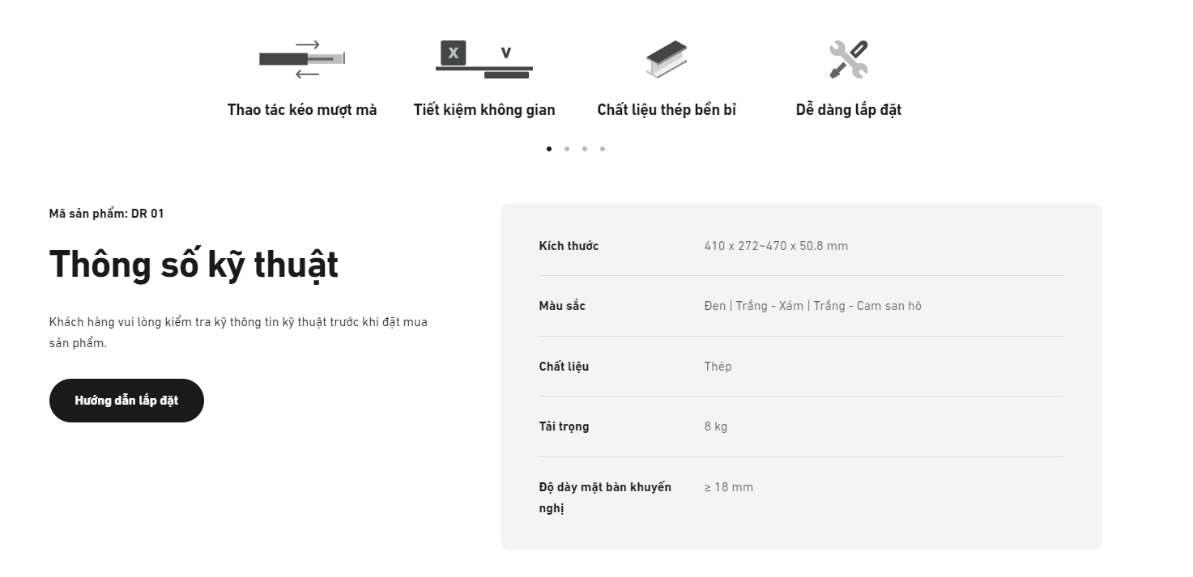Click 'Thao tác kéo mượt mà' label
1193x577 pixels.
coord(302,109)
